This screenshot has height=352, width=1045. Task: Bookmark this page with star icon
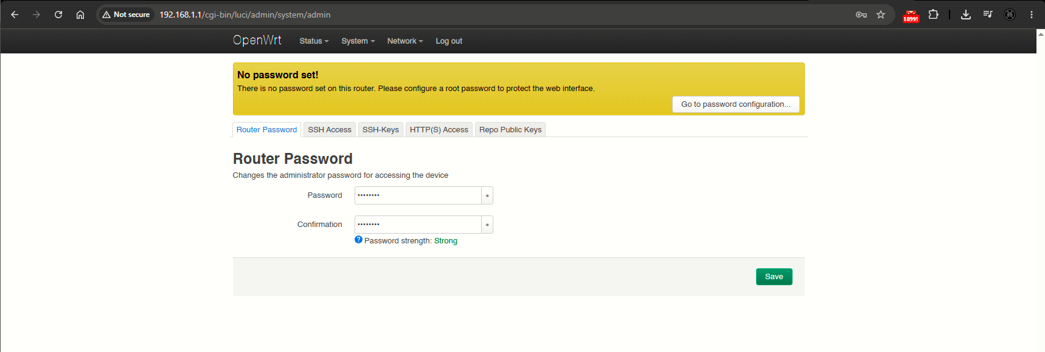pos(881,15)
